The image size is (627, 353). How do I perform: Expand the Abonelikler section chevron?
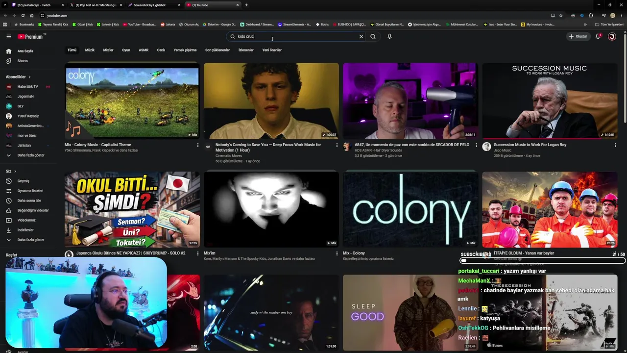point(29,77)
